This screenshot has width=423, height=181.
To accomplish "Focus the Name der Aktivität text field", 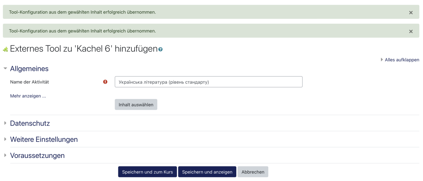I will [208, 82].
